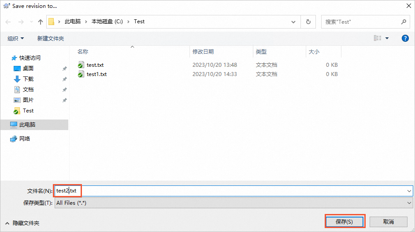415x232 pixels.
Task: Click the pin icon beside 下载
Action: pyautogui.click(x=64, y=79)
